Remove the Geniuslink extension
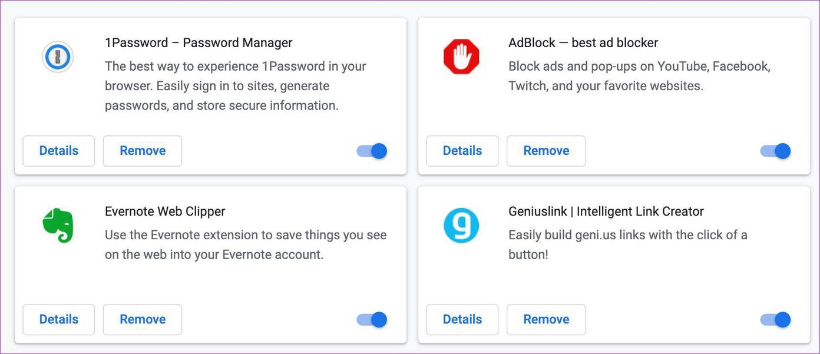Image resolution: width=820 pixels, height=354 pixels. point(546,319)
